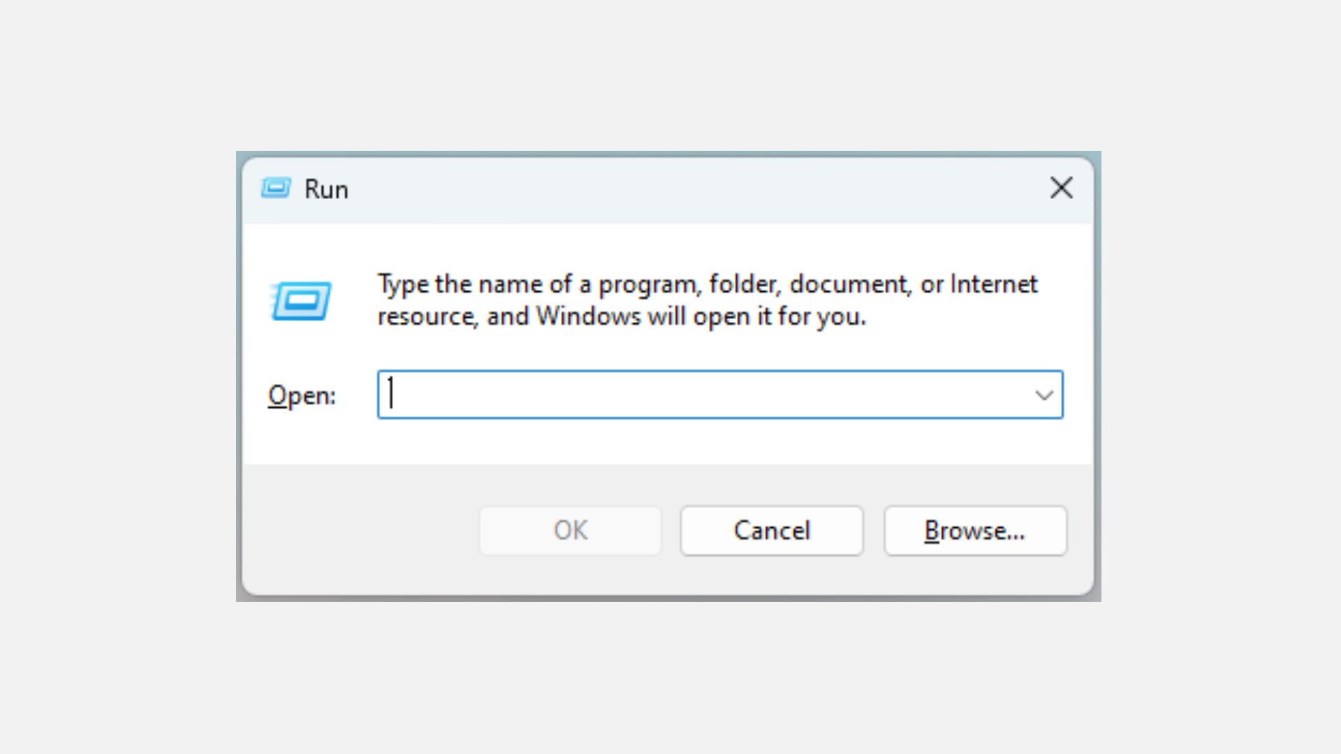The width and height of the screenshot is (1341, 754).
Task: Expand the Open combo box dropdown arrow
Action: [x=1043, y=395]
